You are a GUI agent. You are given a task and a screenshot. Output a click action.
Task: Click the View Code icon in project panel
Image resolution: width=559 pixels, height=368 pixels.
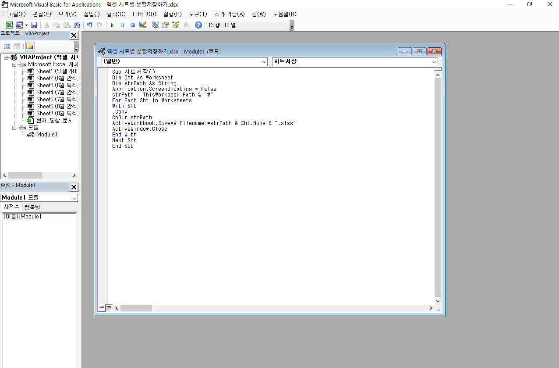7,46
